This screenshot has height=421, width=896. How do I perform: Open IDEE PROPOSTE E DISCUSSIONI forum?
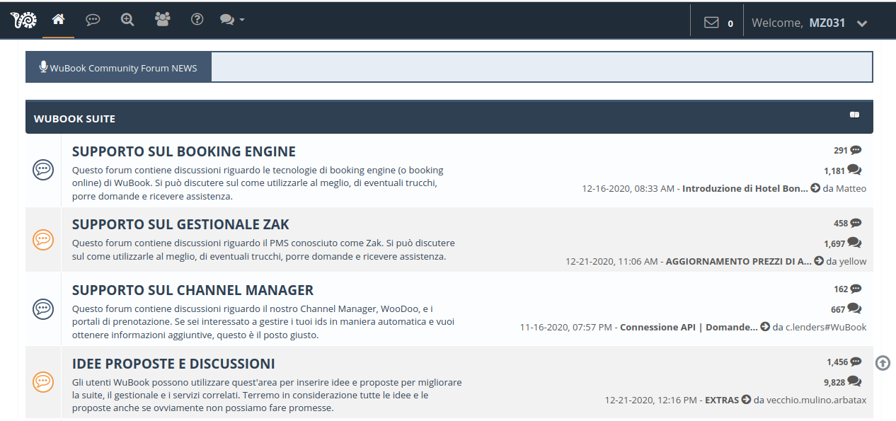(173, 364)
